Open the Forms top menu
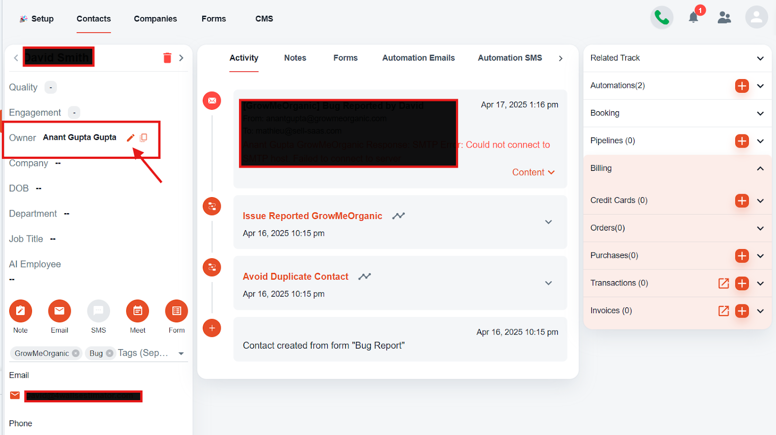The height and width of the screenshot is (435, 776). pos(214,19)
